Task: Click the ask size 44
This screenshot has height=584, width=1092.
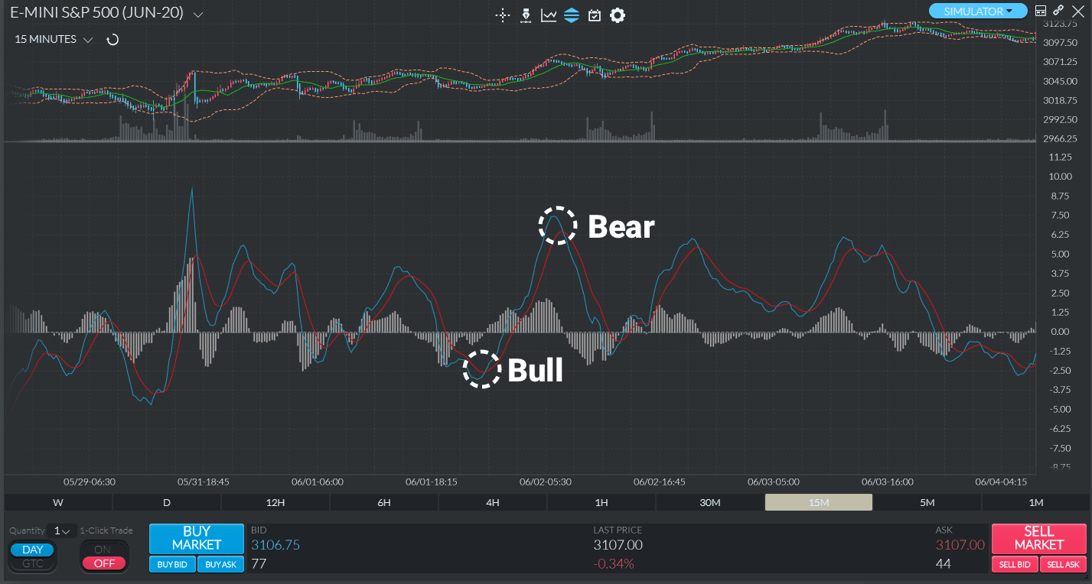Action: [944, 564]
